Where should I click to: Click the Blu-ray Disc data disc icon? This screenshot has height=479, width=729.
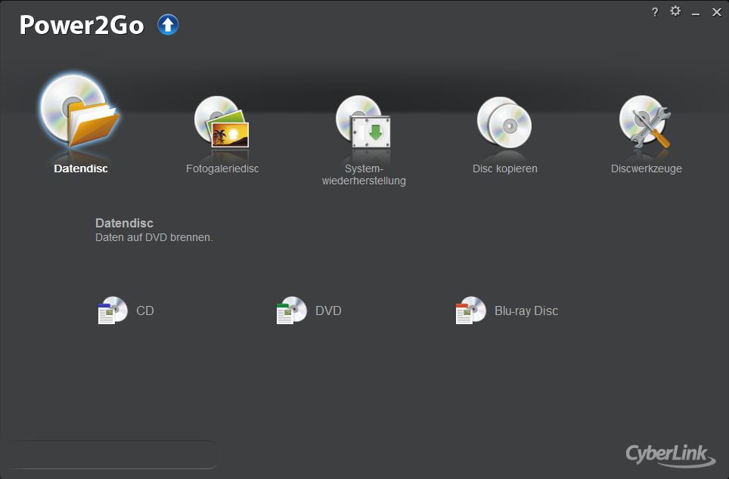470,311
